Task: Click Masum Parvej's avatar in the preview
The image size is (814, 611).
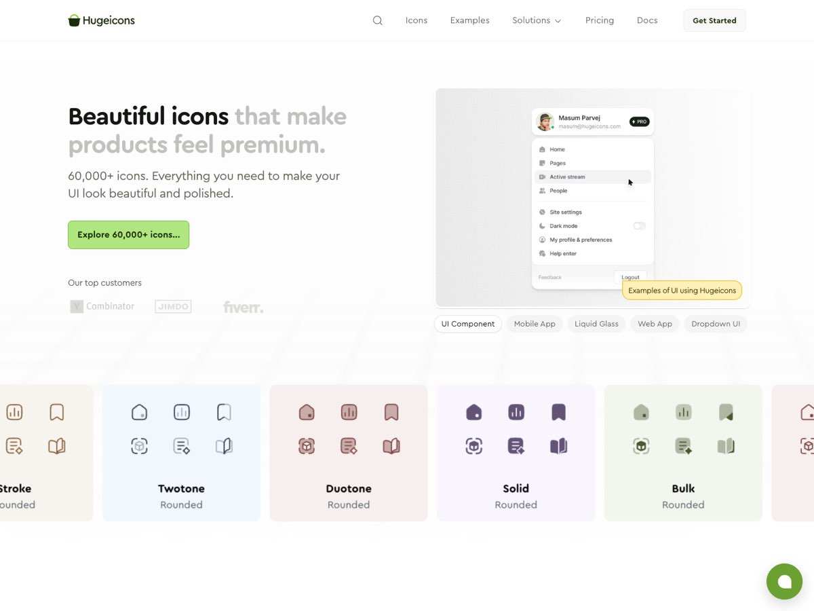Action: pyautogui.click(x=545, y=122)
